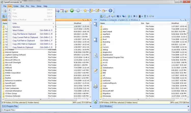Viewport: 191px width, 113px height.
Task: Click location button 2 with globe icon
Action: (x=130, y=16)
